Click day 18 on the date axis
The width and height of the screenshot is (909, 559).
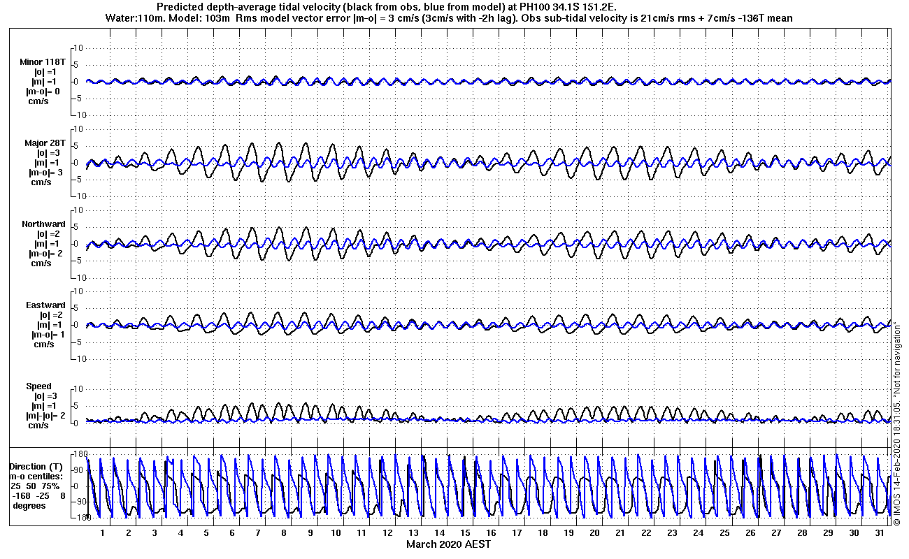(x=543, y=532)
